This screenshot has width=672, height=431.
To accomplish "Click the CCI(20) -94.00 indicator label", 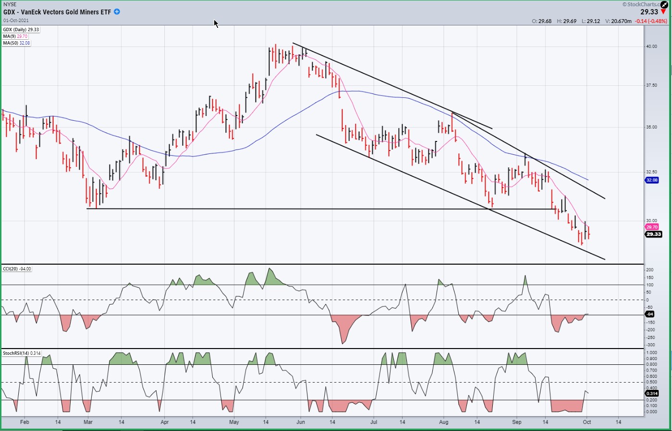I will coord(17,269).
